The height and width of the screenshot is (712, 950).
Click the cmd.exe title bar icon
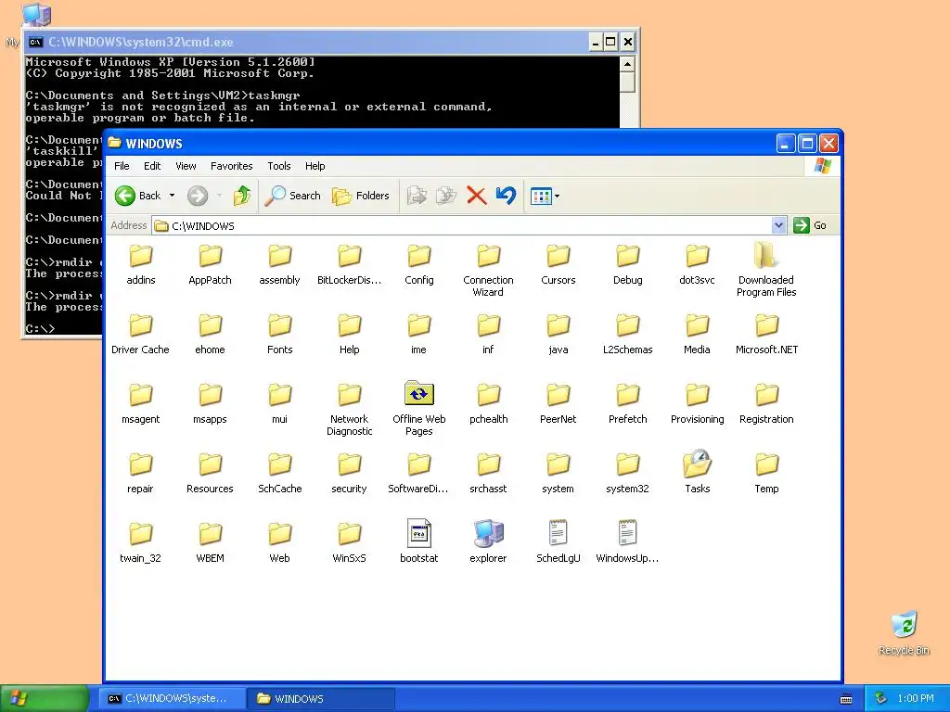point(36,42)
